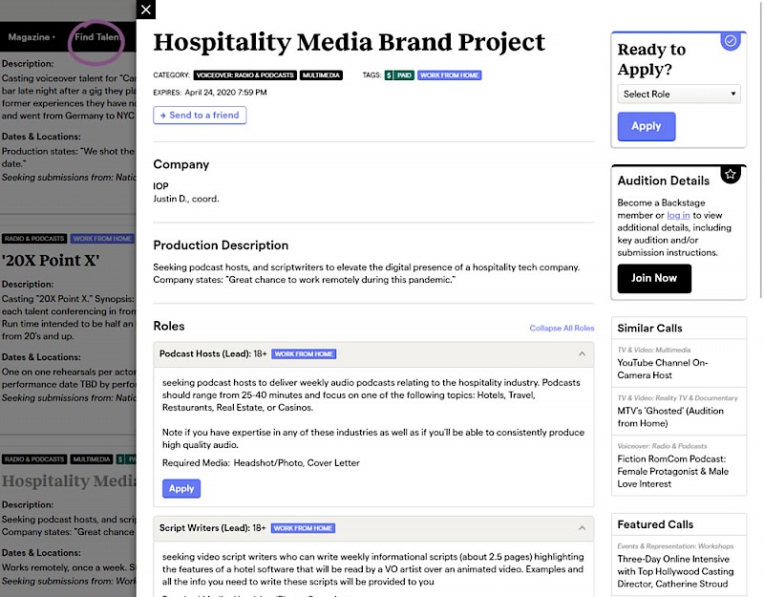Click Work From Home badge on Podcast Hosts role
Image resolution: width=764 pixels, height=597 pixels.
click(x=304, y=353)
